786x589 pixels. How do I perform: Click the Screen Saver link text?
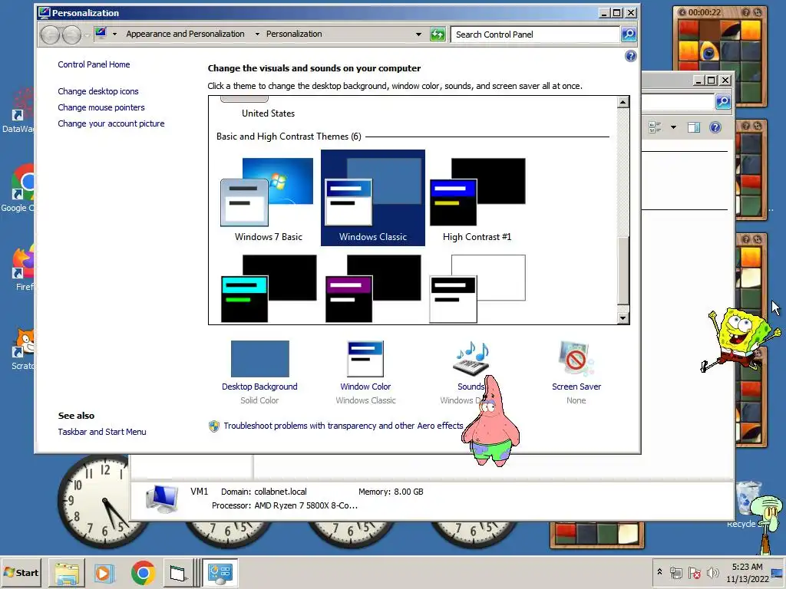(x=576, y=387)
